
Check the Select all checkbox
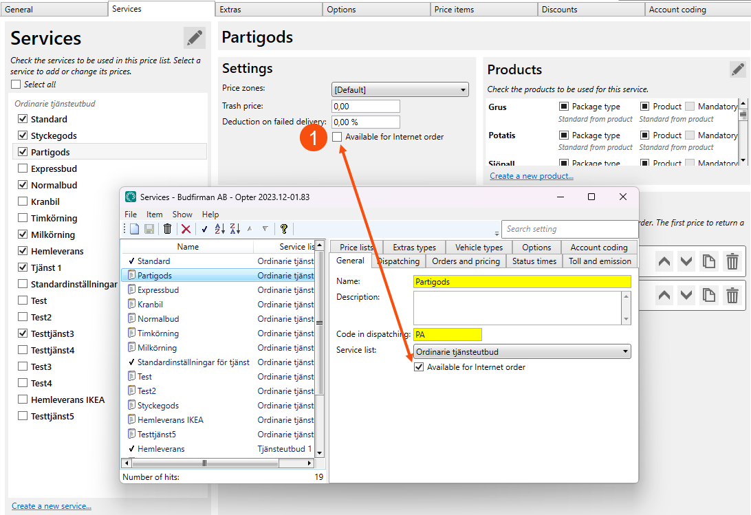click(x=16, y=85)
